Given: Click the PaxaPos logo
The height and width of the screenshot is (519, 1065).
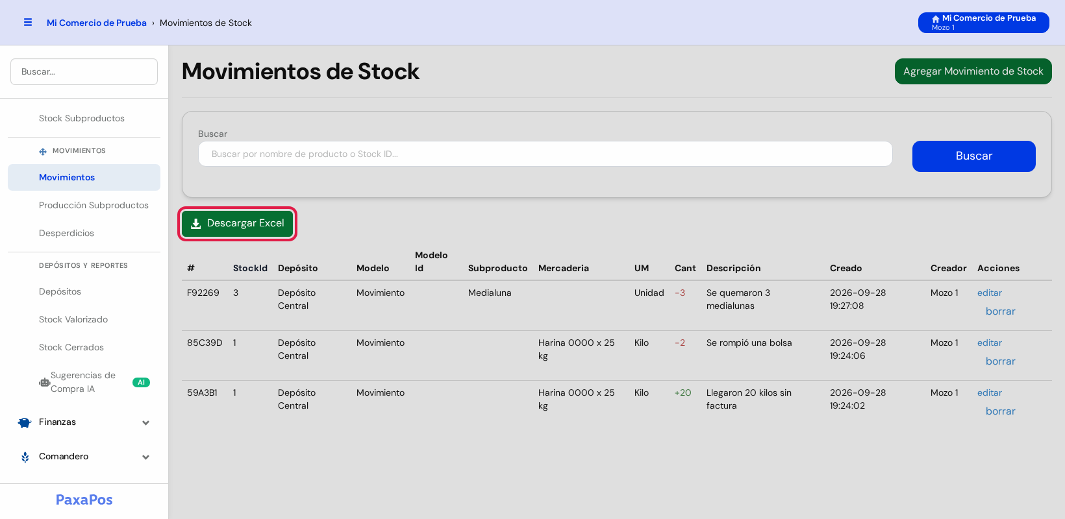Looking at the screenshot, I should [84, 500].
